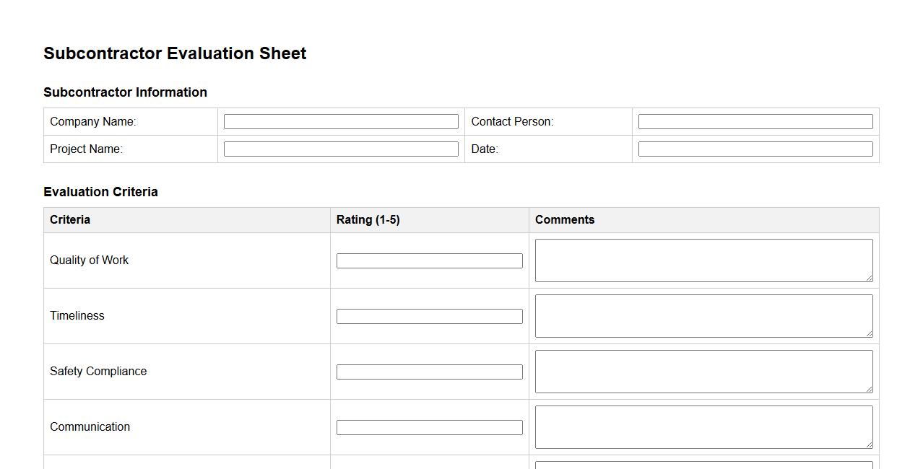Enter the Quality of Work rating box
Viewport: 923px width, 469px height.
tap(429, 261)
